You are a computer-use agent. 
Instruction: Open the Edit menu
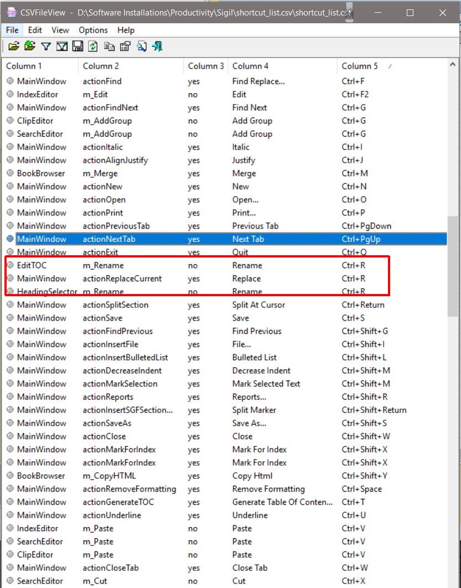coord(35,30)
